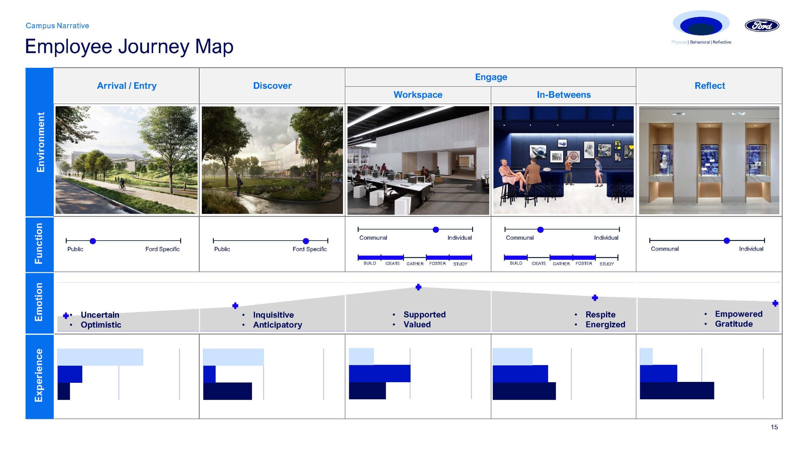
Task: Click the plus marker above Respite
Action: (x=595, y=298)
